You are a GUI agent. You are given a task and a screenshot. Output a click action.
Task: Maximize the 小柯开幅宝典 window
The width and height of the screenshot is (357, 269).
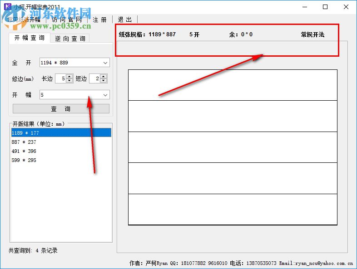coord(325,7)
